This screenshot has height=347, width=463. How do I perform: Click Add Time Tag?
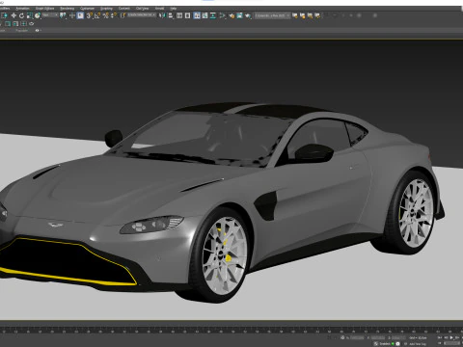[418, 344]
